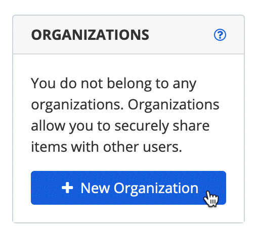The width and height of the screenshot is (258, 239).
Task: Open the Organizations help question-mark icon
Action: pos(220,35)
